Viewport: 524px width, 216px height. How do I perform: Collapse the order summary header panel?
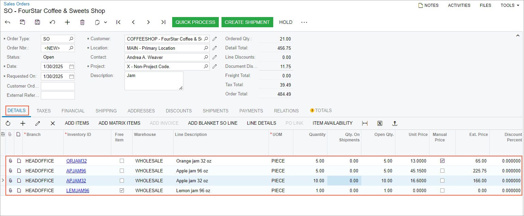tap(518, 35)
